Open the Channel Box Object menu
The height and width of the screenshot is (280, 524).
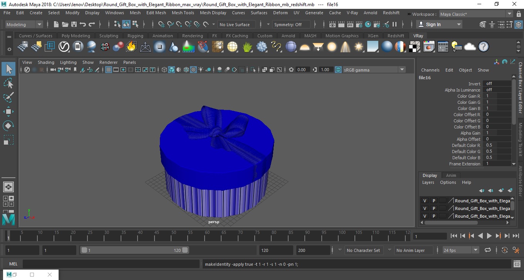tap(465, 70)
